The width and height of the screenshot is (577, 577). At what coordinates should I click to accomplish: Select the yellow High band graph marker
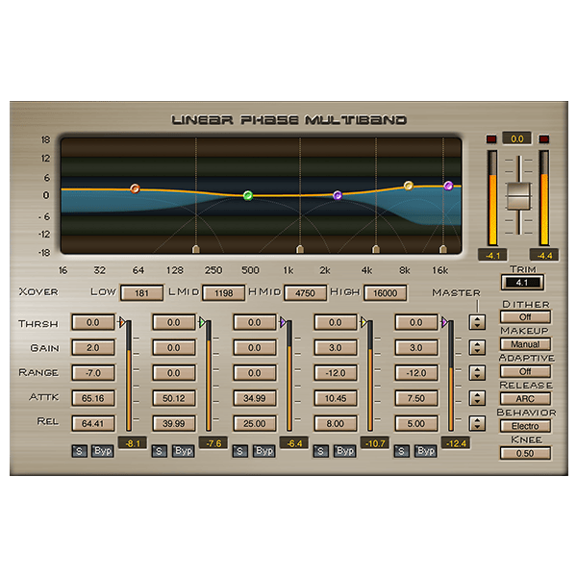pos(409,186)
